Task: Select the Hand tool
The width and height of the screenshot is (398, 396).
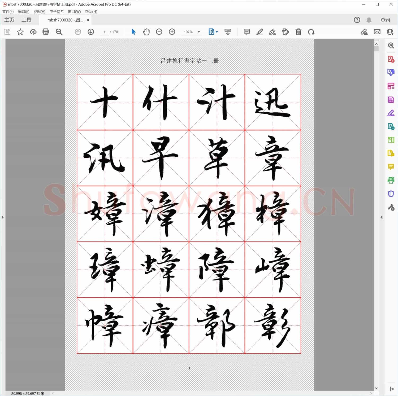Action: 146,32
